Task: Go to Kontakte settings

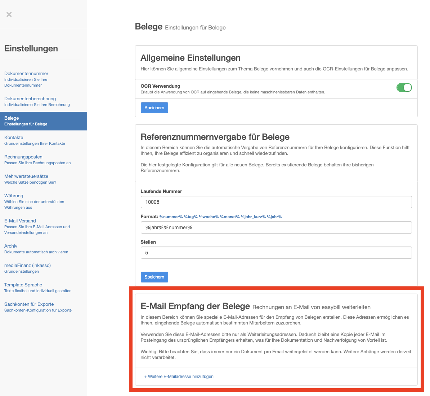Action: pos(14,138)
